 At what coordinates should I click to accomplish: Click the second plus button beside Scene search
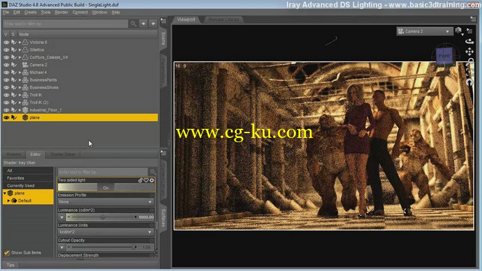tap(153, 23)
